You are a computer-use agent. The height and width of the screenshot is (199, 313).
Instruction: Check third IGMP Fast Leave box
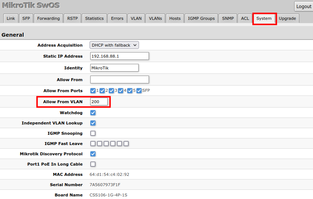(106, 144)
